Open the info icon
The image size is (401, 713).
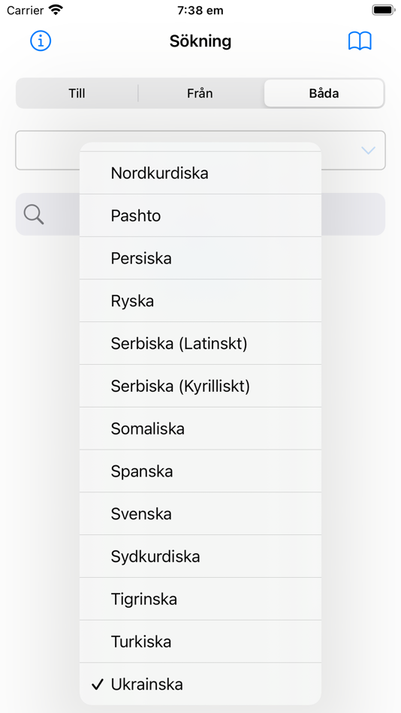coord(41,41)
